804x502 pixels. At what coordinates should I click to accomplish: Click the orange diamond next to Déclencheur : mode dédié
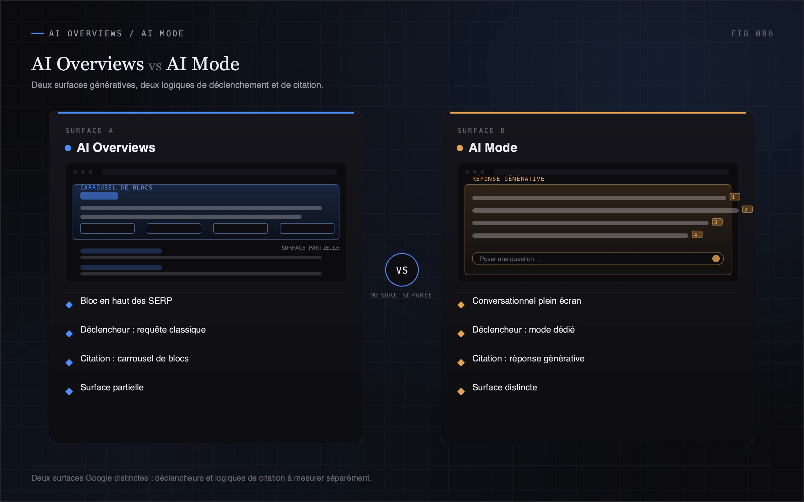[461, 334]
